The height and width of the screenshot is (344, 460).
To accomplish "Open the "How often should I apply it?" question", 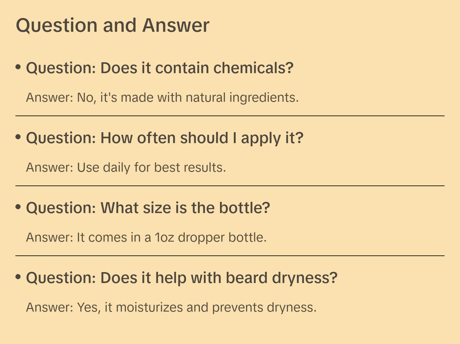I will (164, 138).
